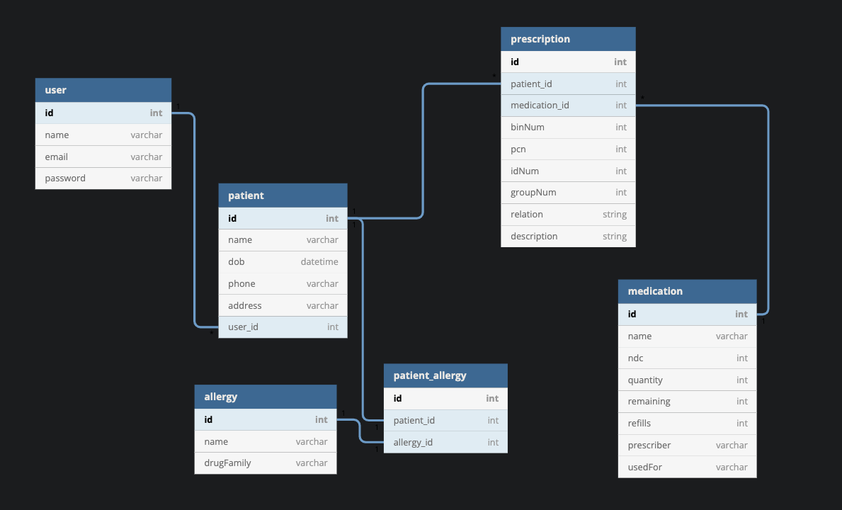
Task: Select the ndc field in medication
Action: [x=687, y=358]
